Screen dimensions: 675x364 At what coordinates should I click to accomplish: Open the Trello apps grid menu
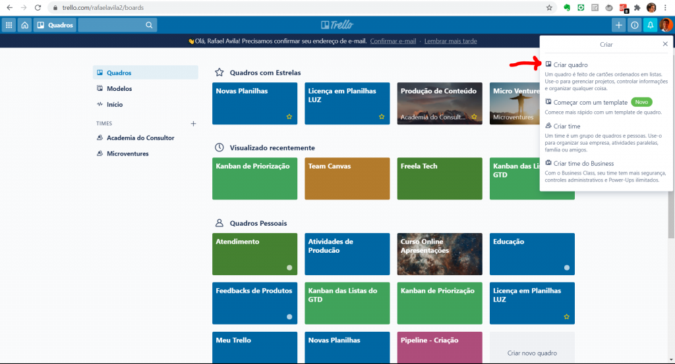pyautogui.click(x=9, y=25)
